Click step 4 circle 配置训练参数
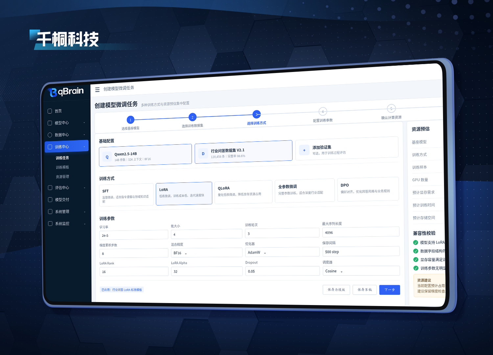Viewport: 493px width, 355px height. click(x=323, y=111)
